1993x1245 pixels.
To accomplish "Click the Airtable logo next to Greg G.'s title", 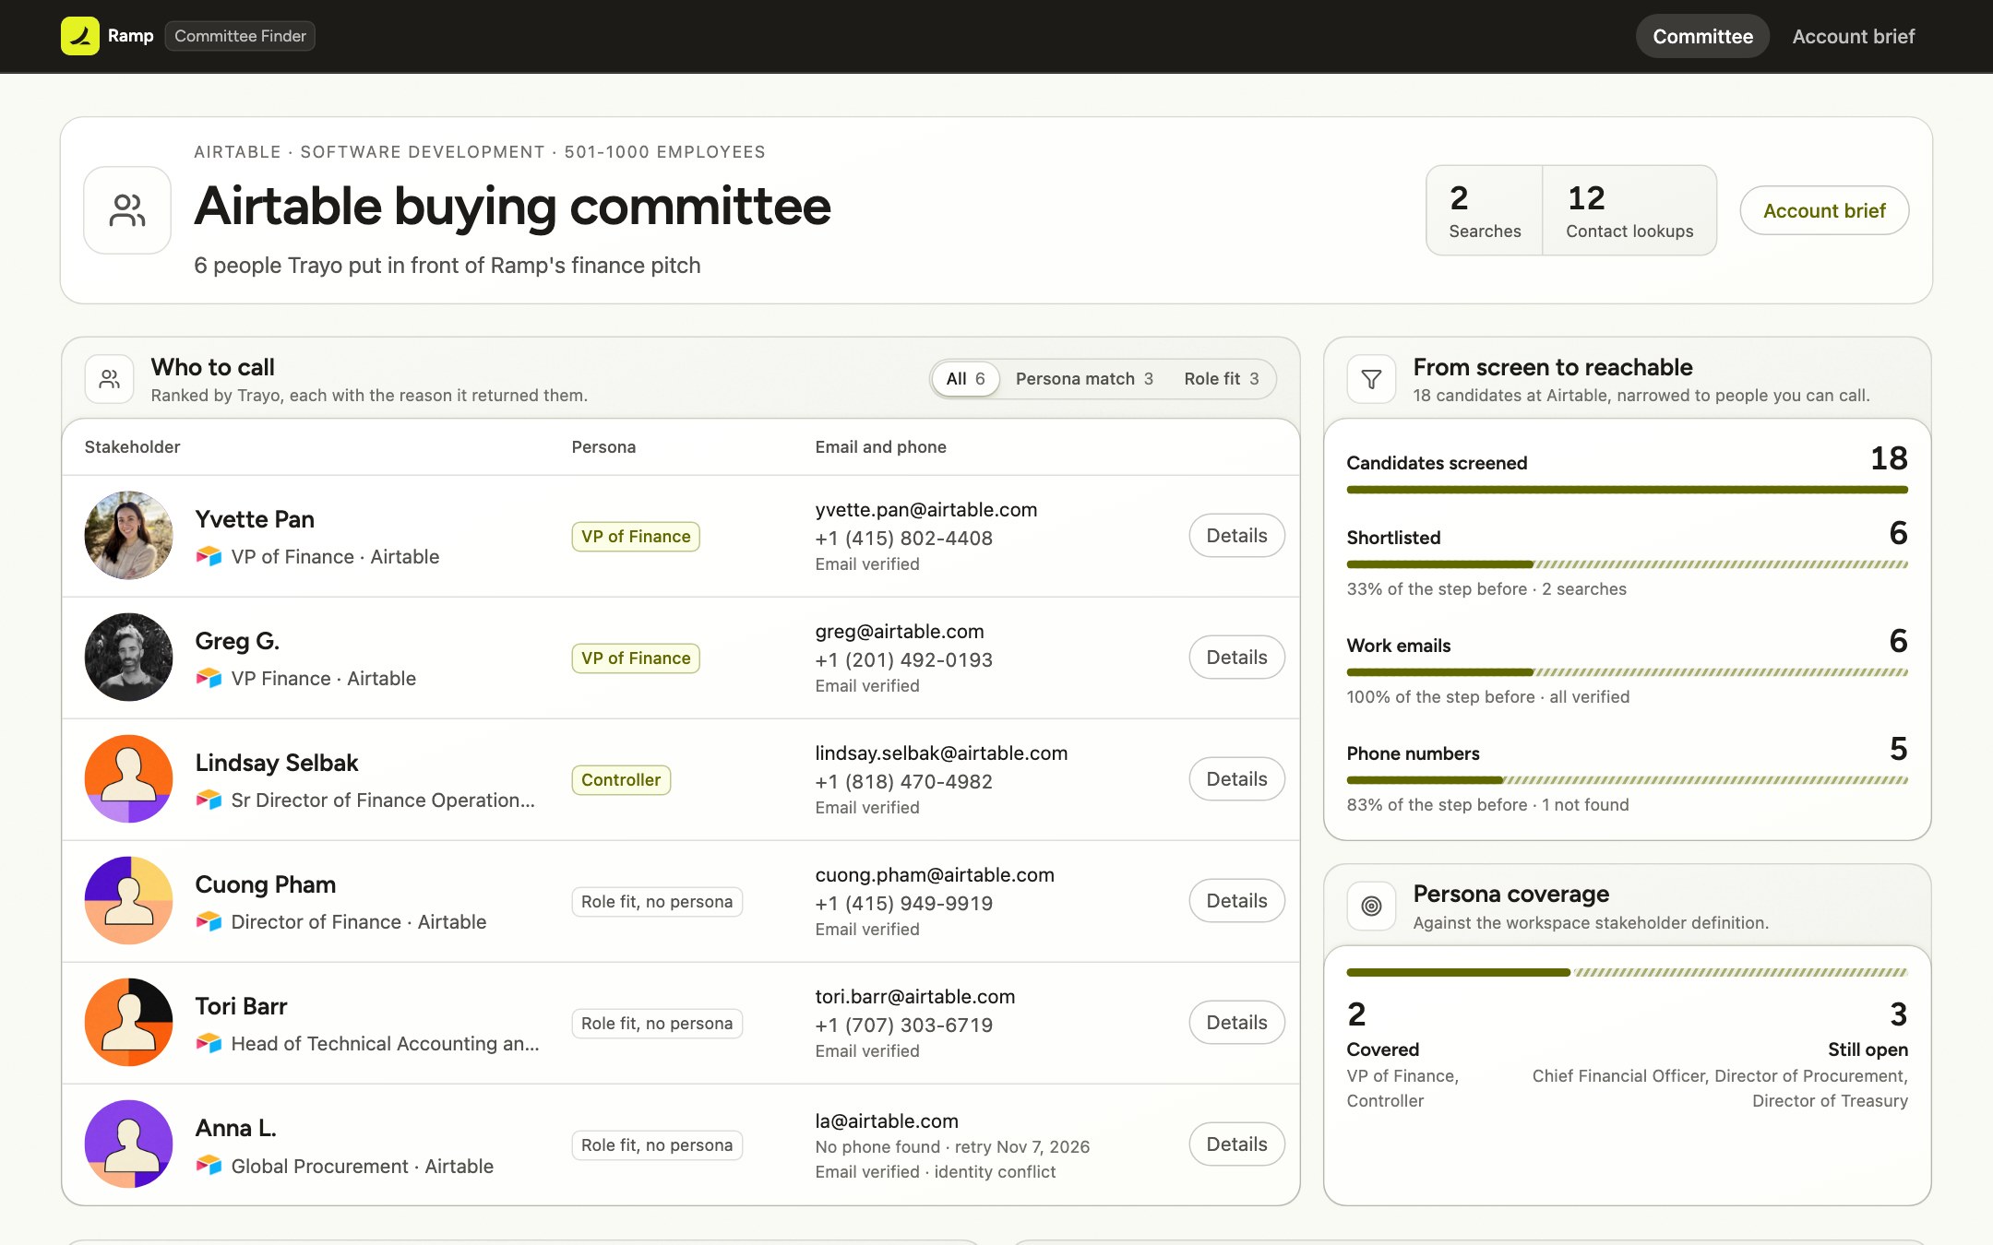I will tap(209, 678).
